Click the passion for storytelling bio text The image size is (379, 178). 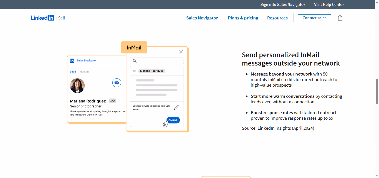tap(97, 113)
